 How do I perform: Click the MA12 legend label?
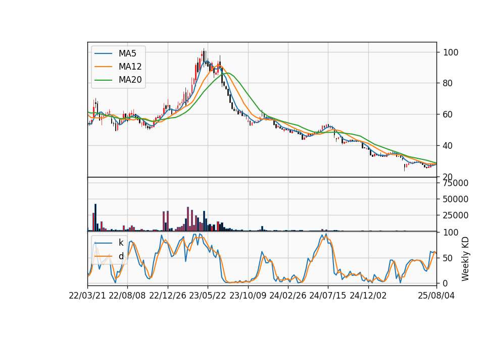[130, 67]
